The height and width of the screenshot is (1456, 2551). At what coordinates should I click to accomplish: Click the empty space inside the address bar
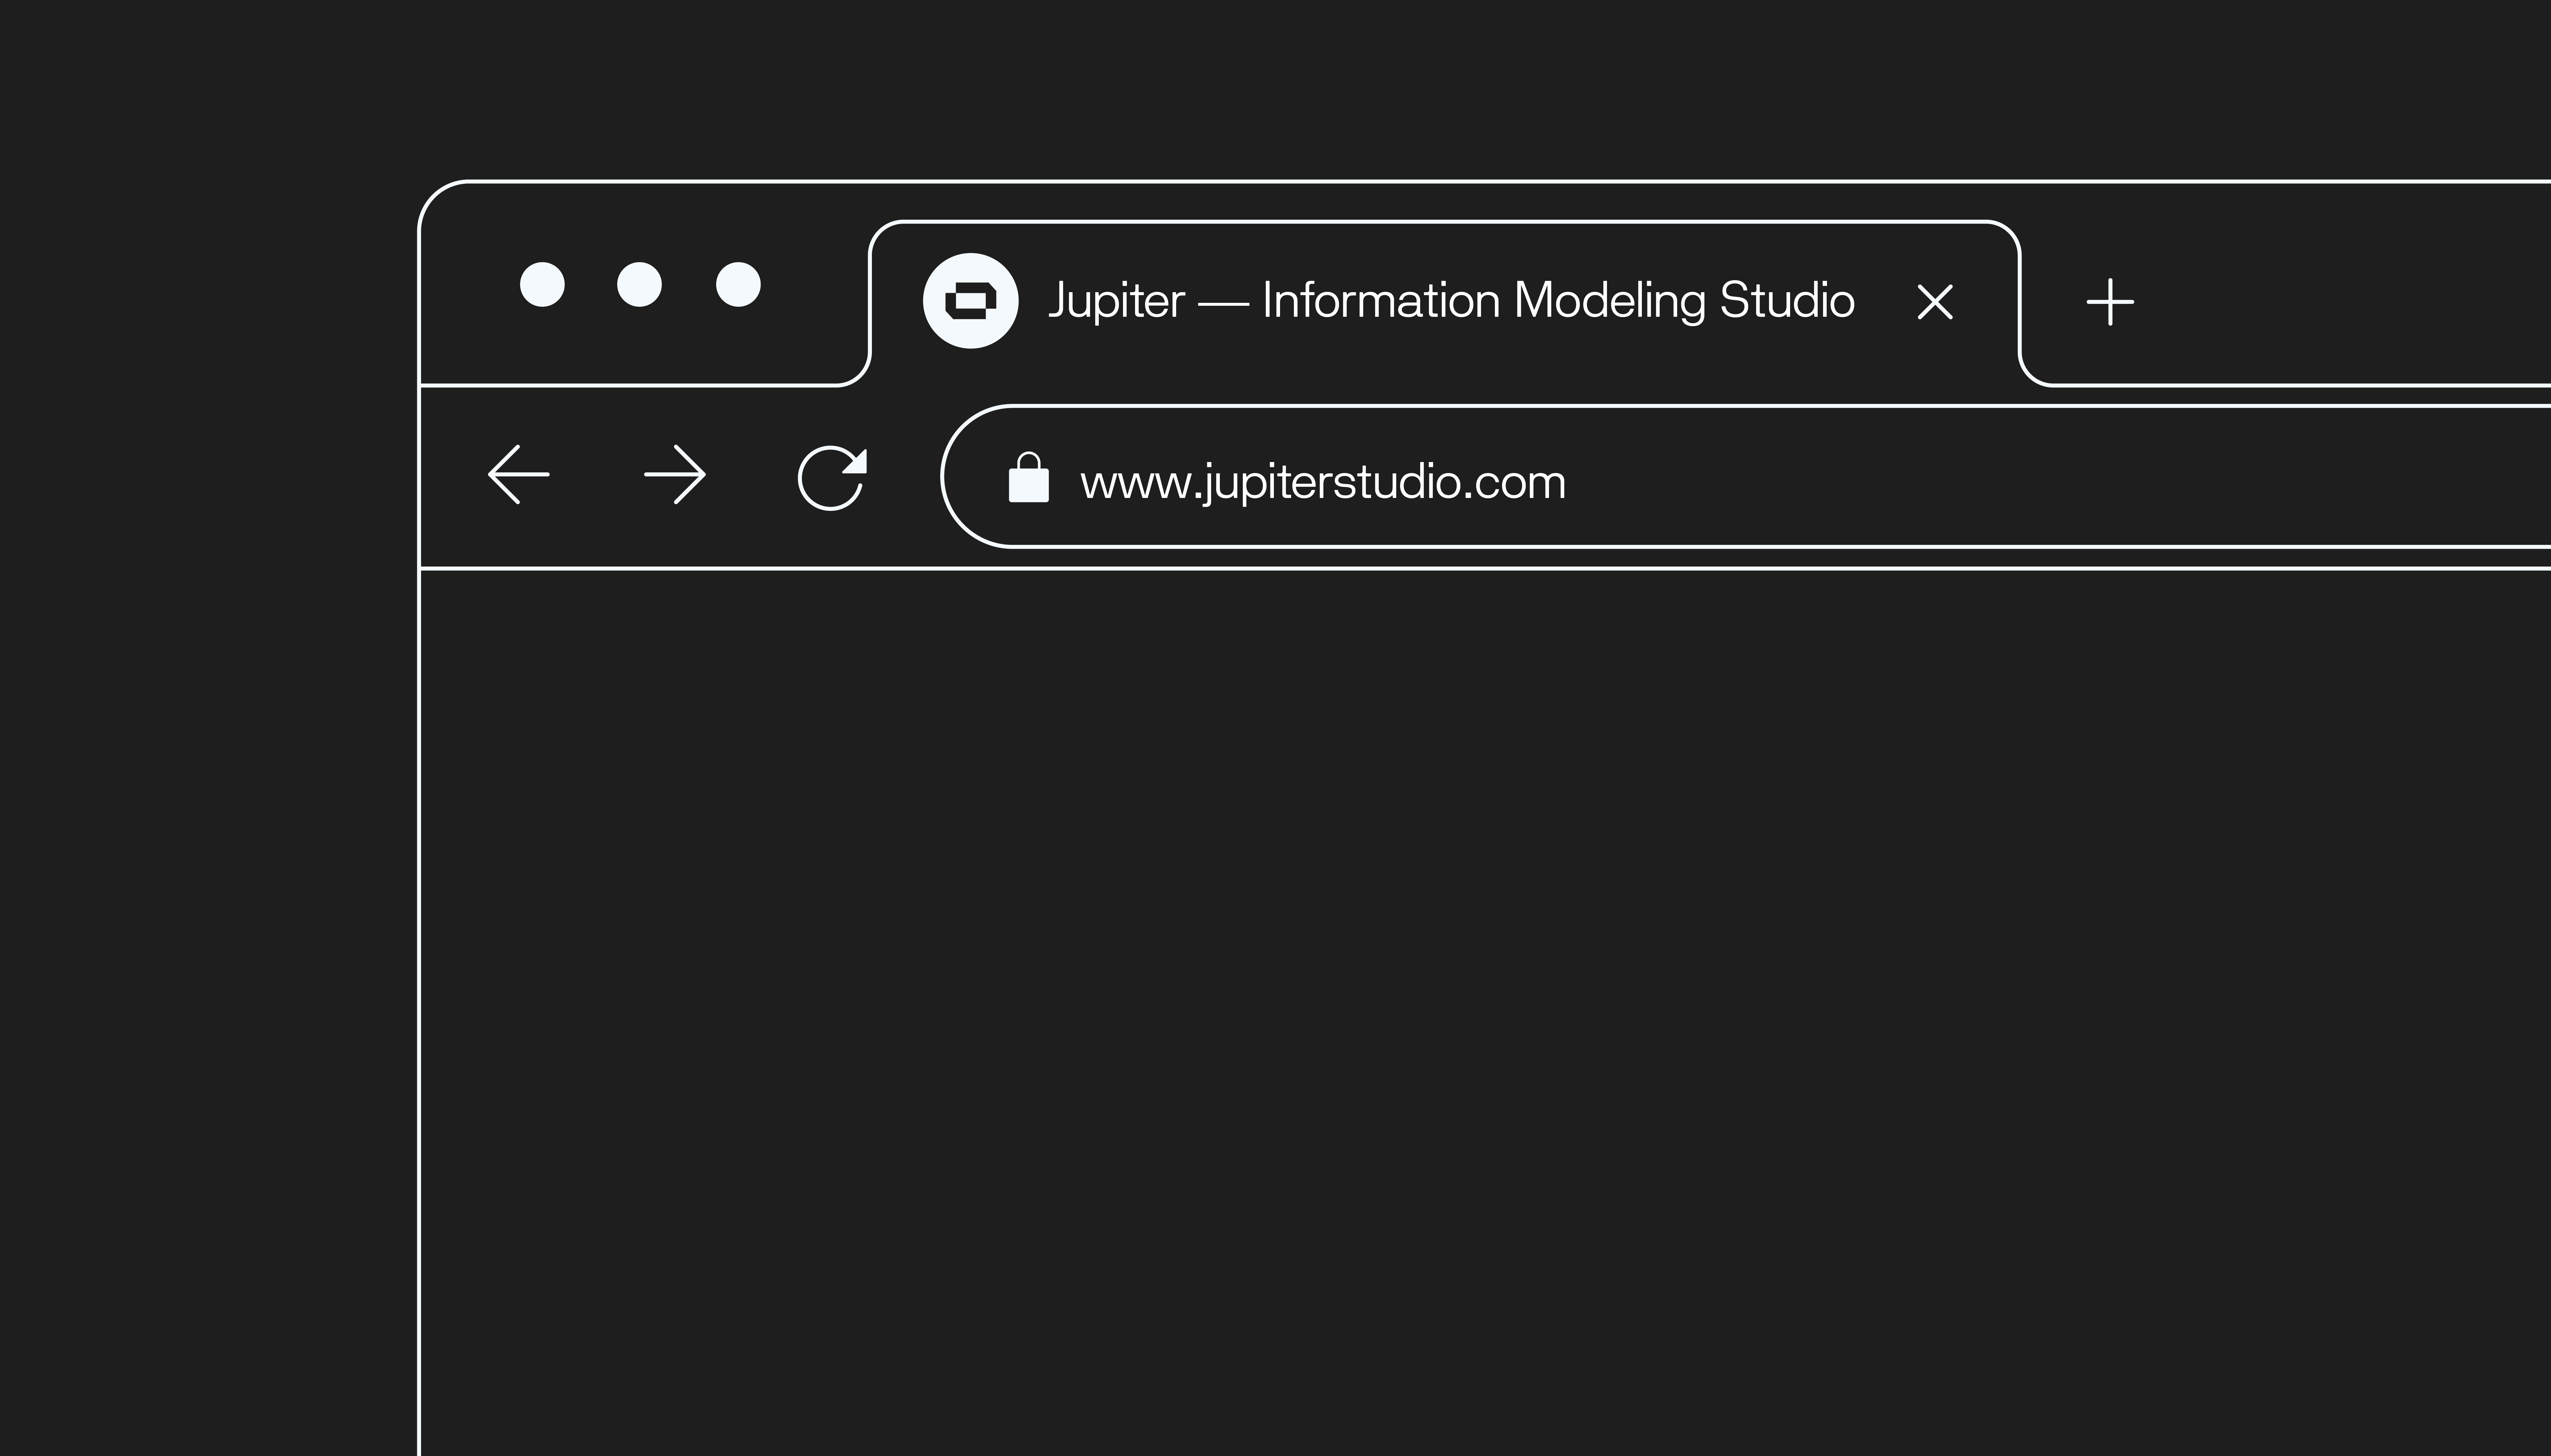[x=2050, y=477]
